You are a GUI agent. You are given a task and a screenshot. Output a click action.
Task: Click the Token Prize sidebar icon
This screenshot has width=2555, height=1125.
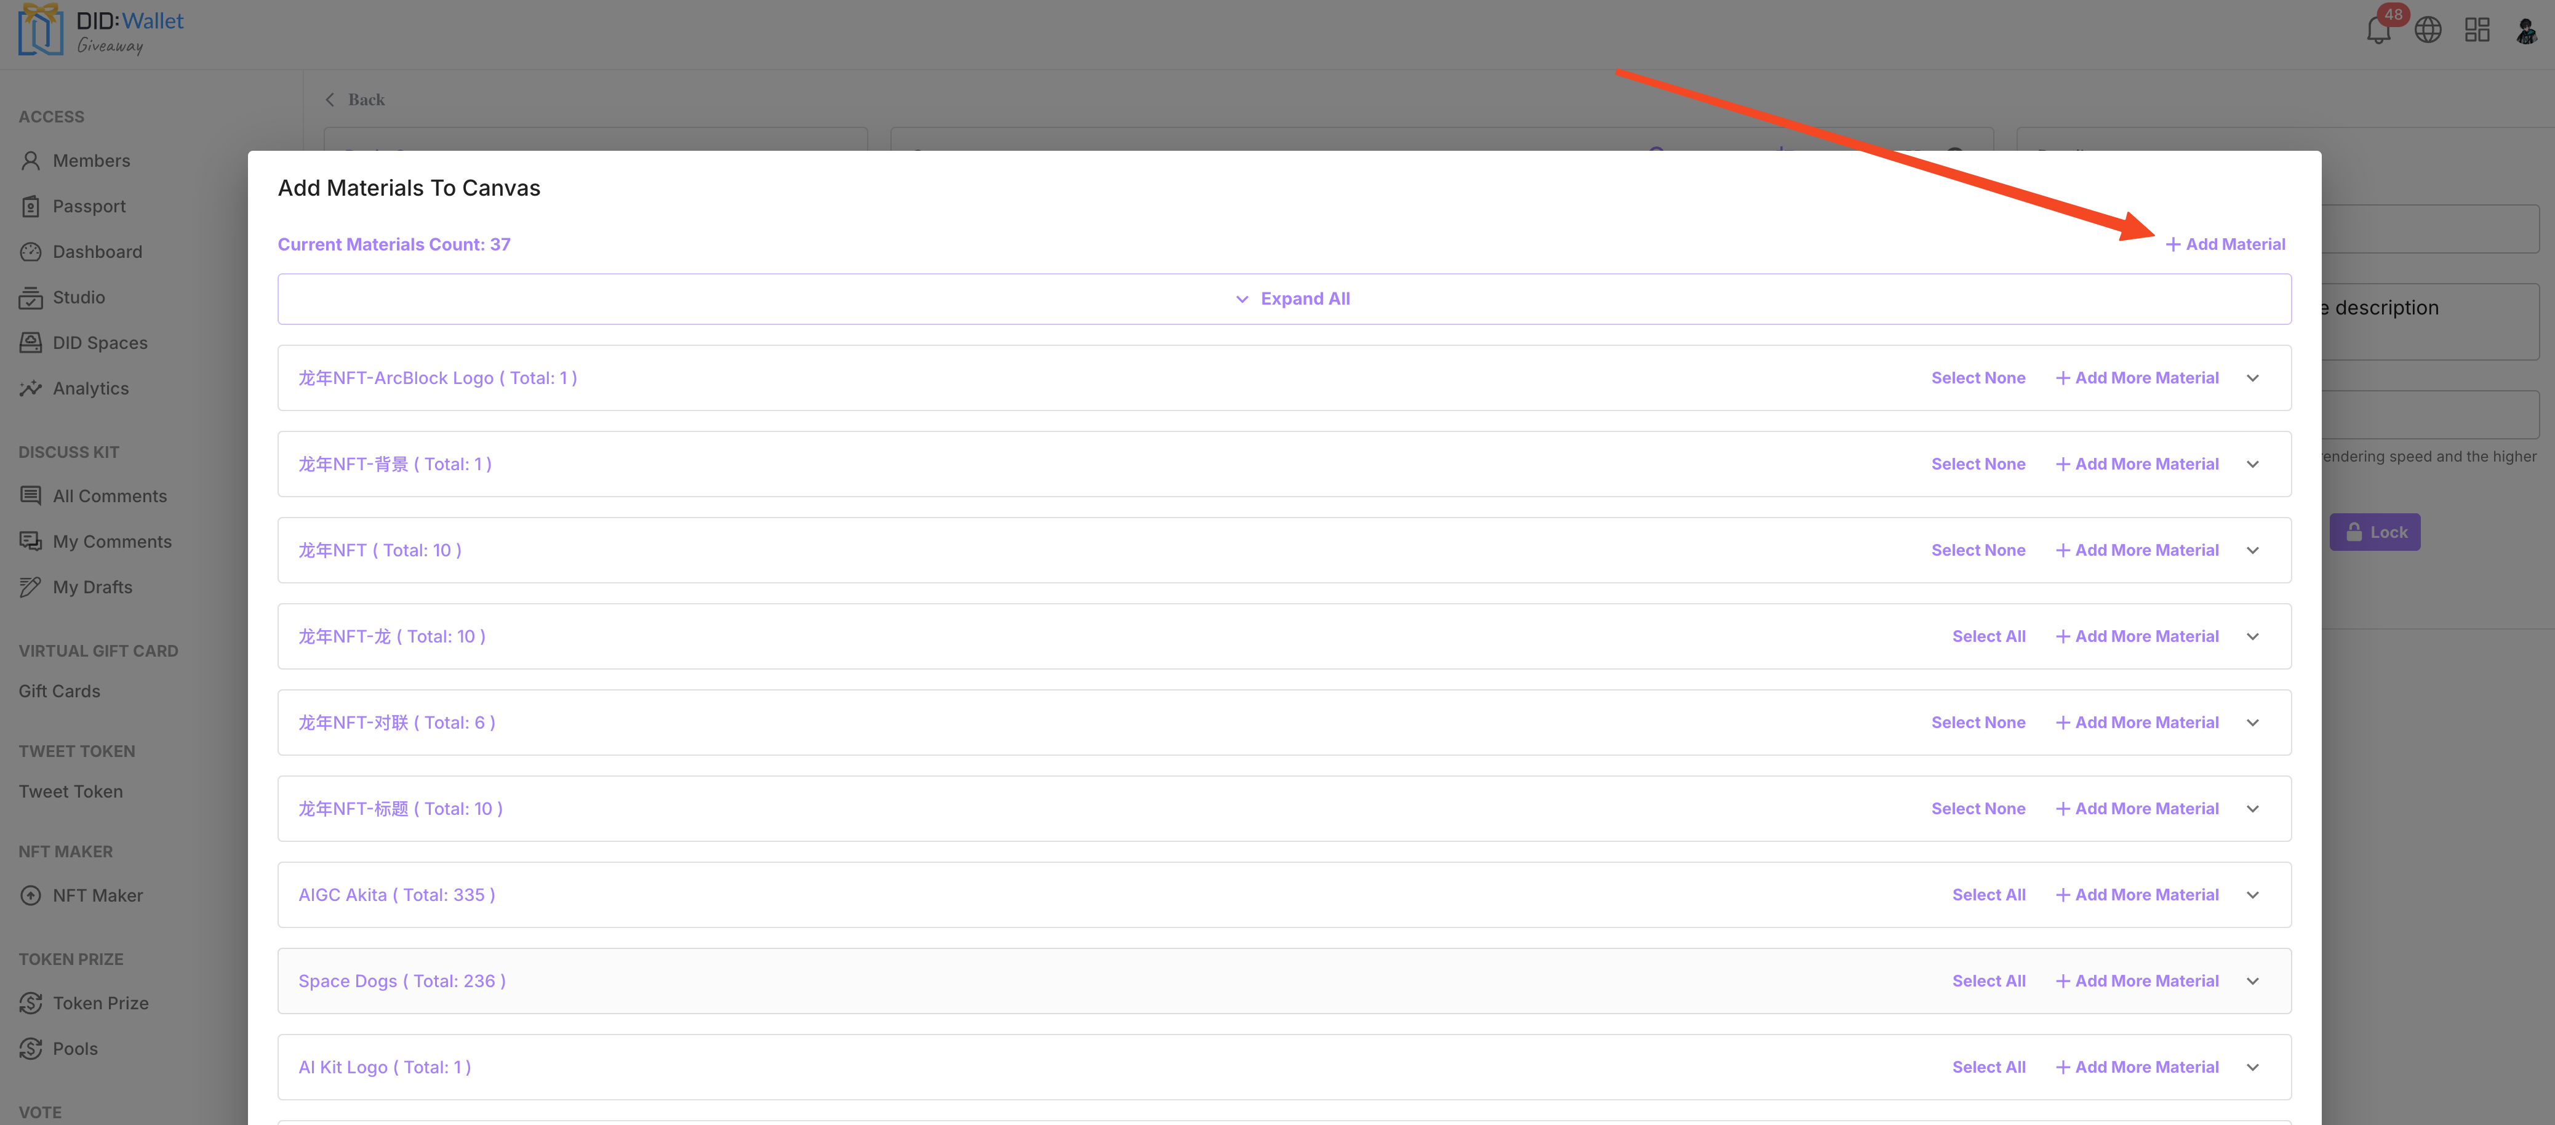pyautogui.click(x=31, y=1003)
